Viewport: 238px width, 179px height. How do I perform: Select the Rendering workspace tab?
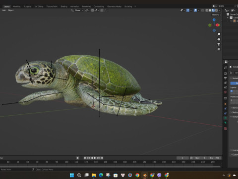(x=86, y=6)
